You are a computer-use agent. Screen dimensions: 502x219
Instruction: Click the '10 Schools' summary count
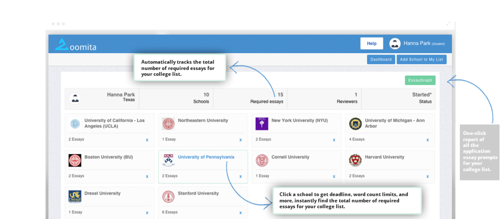[176, 99]
